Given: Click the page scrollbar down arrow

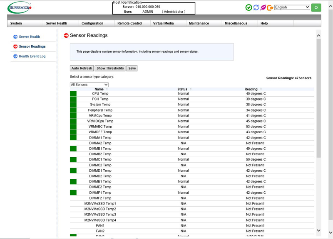Looking at the screenshot, I should (319, 230).
